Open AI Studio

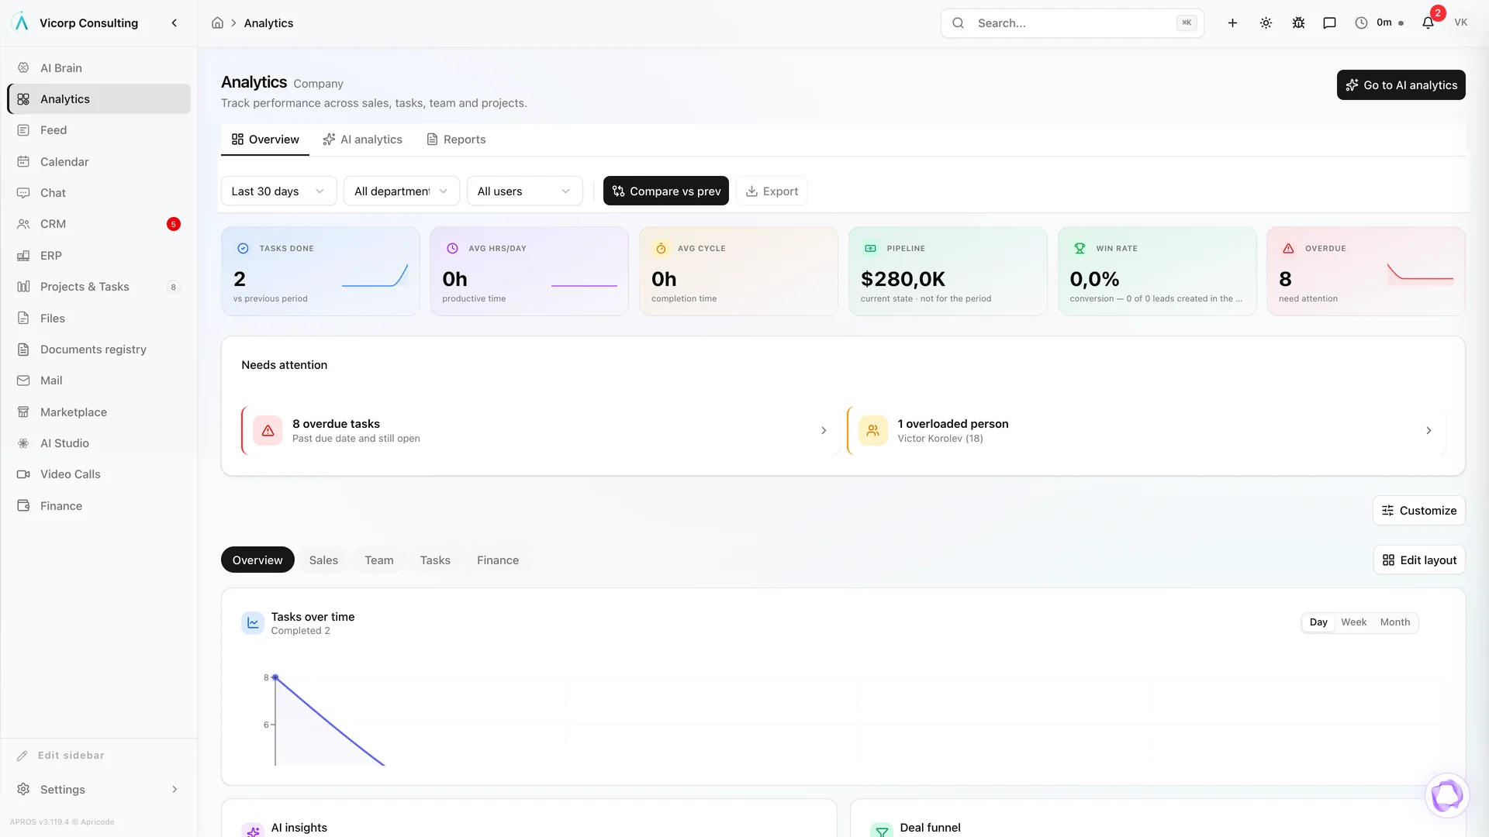coord(98,443)
